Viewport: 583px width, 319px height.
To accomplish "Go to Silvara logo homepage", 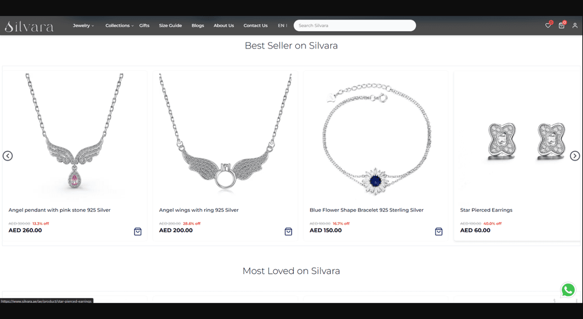I will click(29, 26).
